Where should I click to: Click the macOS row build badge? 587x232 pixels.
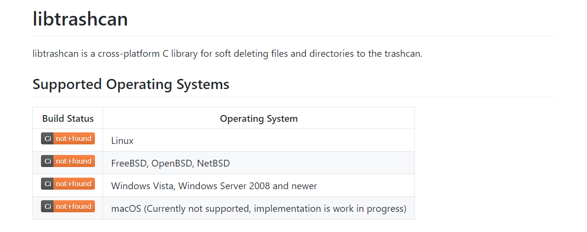coord(68,206)
